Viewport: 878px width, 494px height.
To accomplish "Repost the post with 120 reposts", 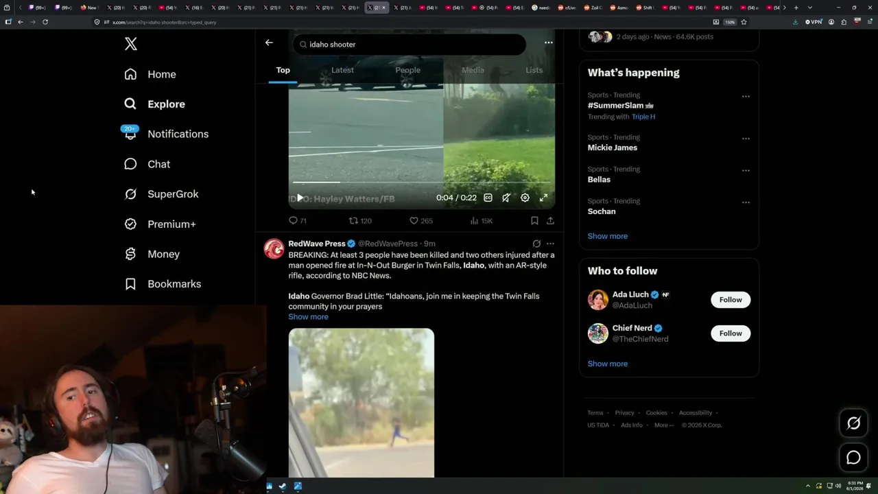I will (x=360, y=221).
